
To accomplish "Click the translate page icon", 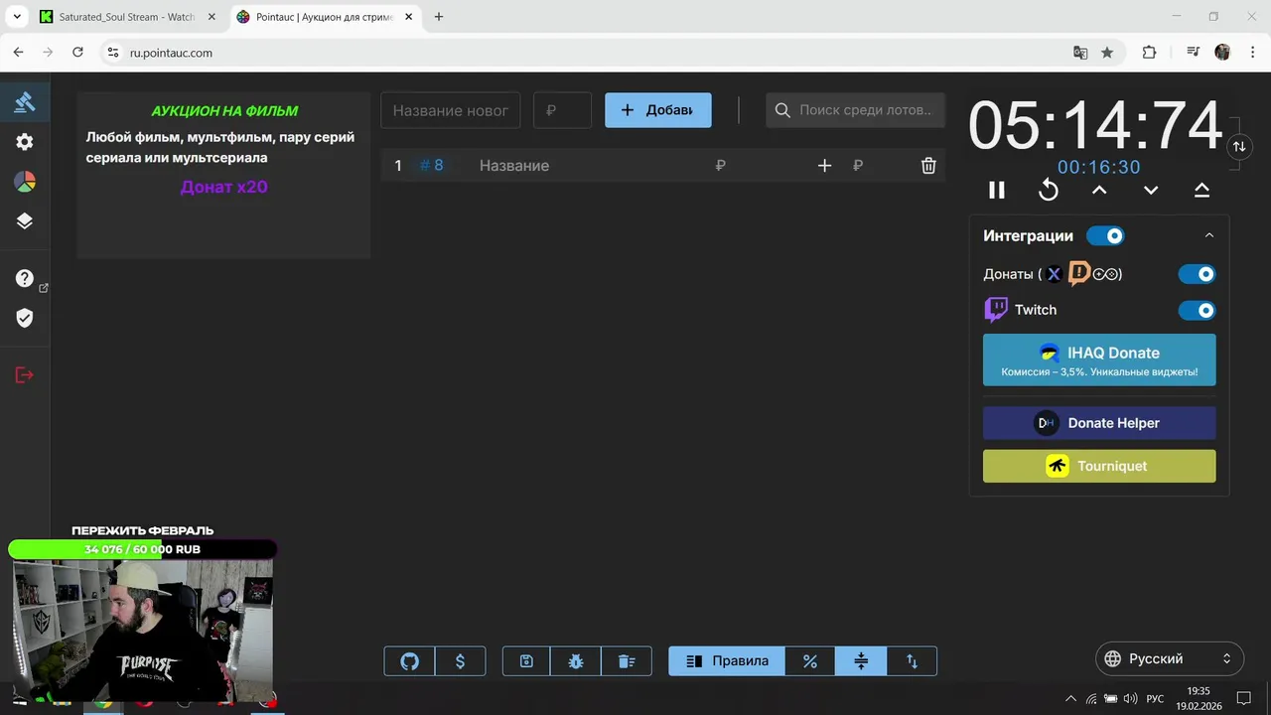I will click(x=1080, y=53).
